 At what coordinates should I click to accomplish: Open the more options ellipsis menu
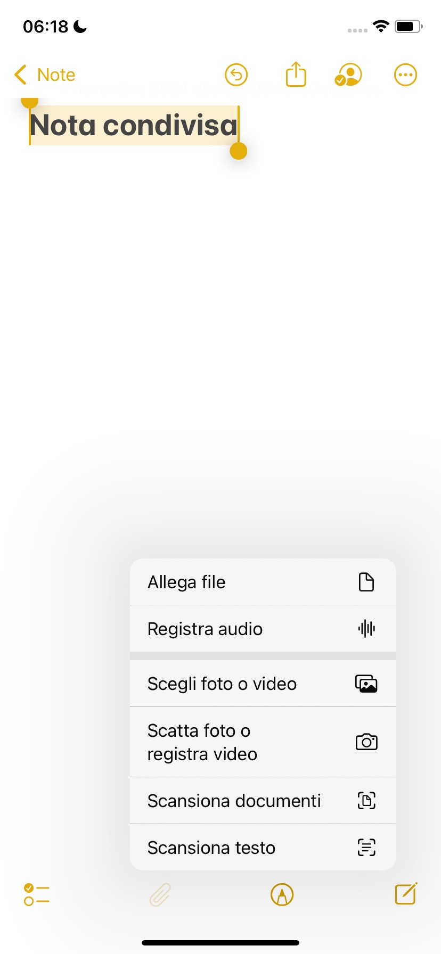coord(405,75)
